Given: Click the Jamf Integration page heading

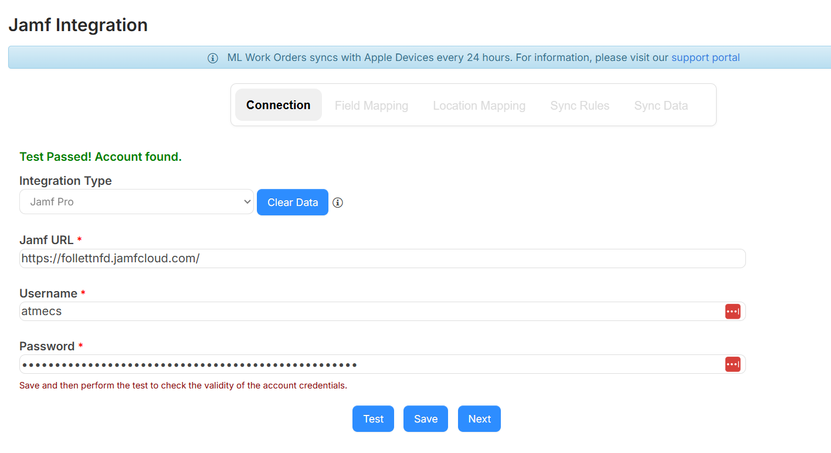Looking at the screenshot, I should pyautogui.click(x=78, y=25).
